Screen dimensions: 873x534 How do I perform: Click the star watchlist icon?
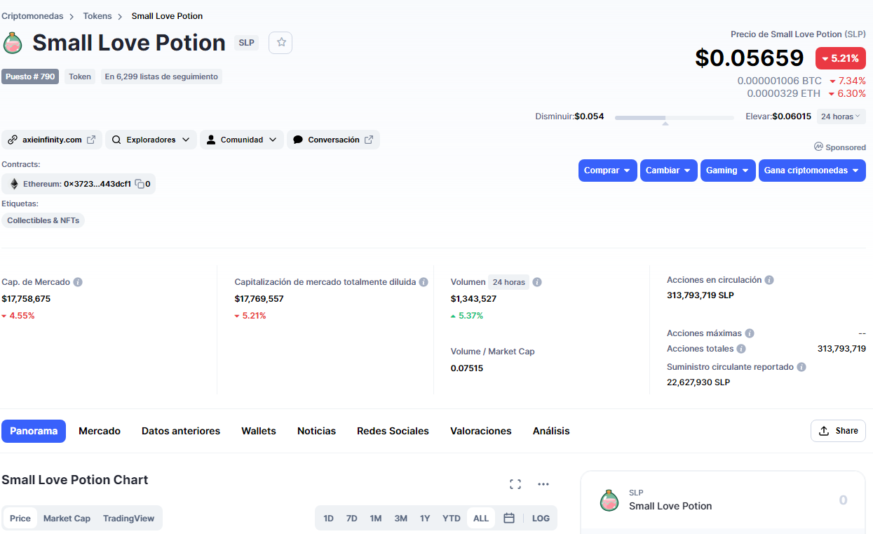(x=280, y=42)
